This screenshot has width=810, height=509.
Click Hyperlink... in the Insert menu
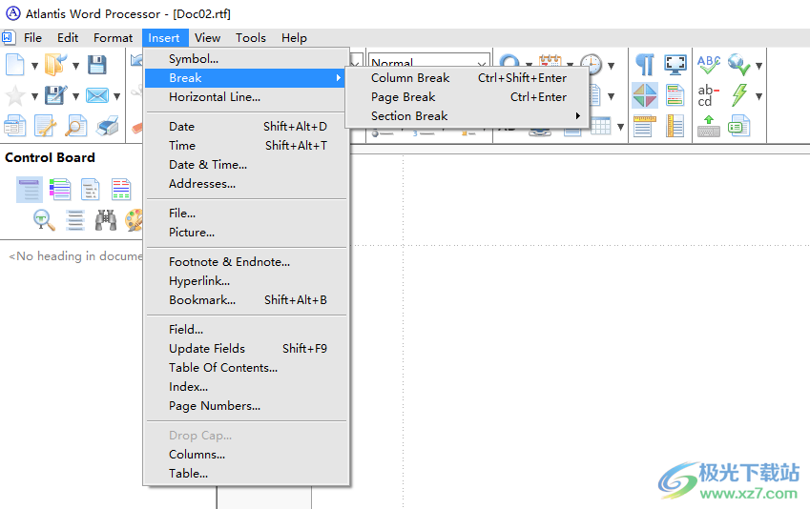pos(199,281)
